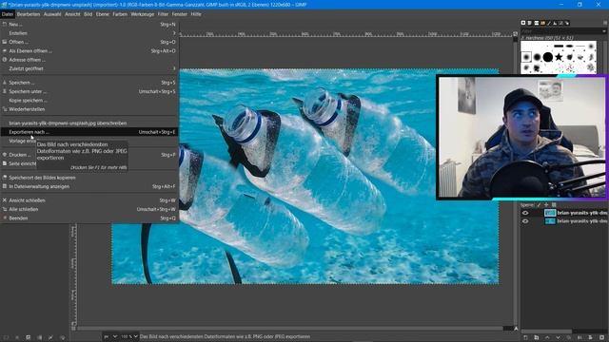Viewport: 609px width, 342px height.
Task: Open the Auswahl menu
Action: [x=52, y=14]
